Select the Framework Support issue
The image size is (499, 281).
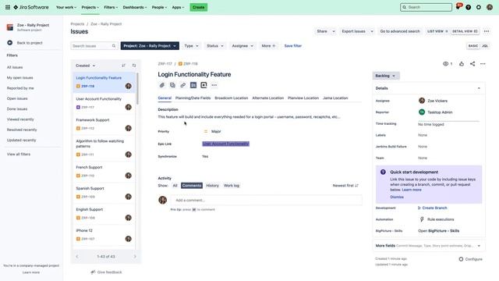[x=104, y=124]
